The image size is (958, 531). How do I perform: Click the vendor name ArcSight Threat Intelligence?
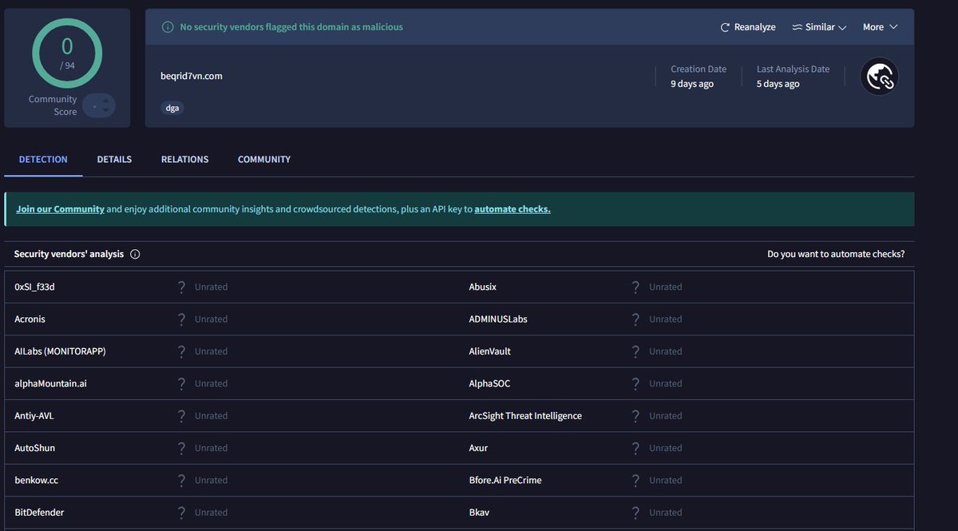525,416
